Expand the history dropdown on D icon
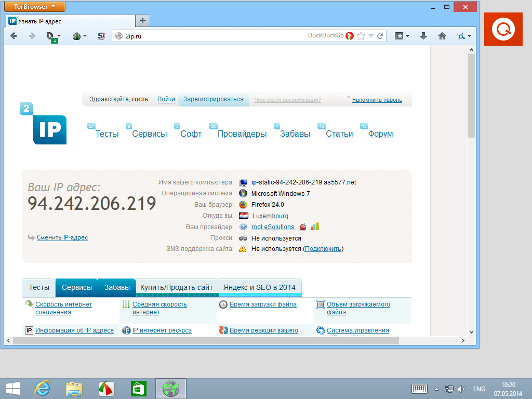532x399 pixels. [x=59, y=36]
